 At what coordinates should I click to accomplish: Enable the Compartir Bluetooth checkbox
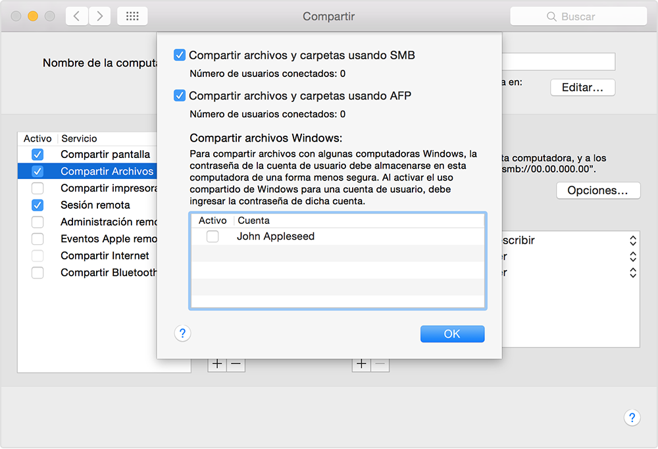click(38, 273)
